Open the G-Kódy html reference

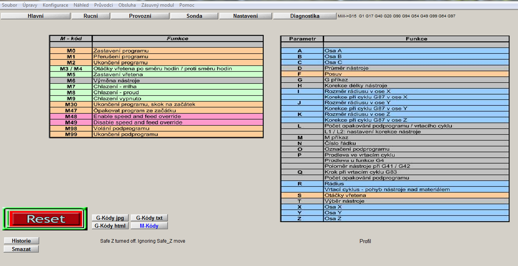coord(110,226)
